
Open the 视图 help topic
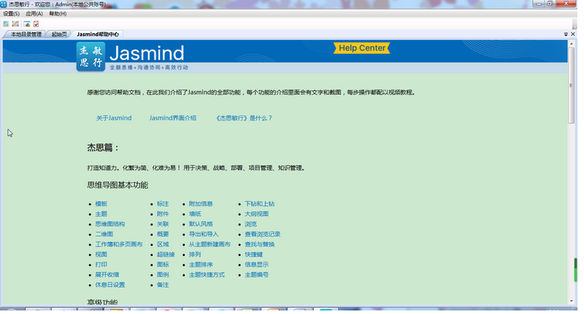click(101, 254)
